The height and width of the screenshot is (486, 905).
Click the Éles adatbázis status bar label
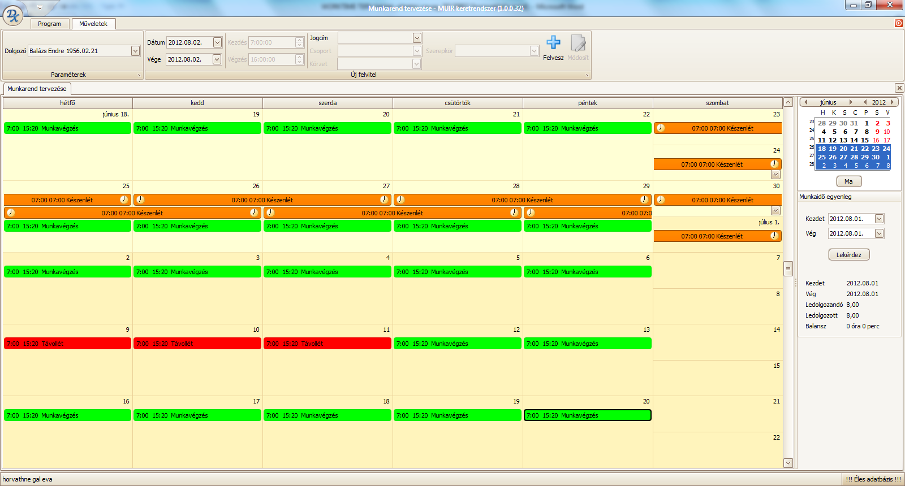[x=873, y=479]
